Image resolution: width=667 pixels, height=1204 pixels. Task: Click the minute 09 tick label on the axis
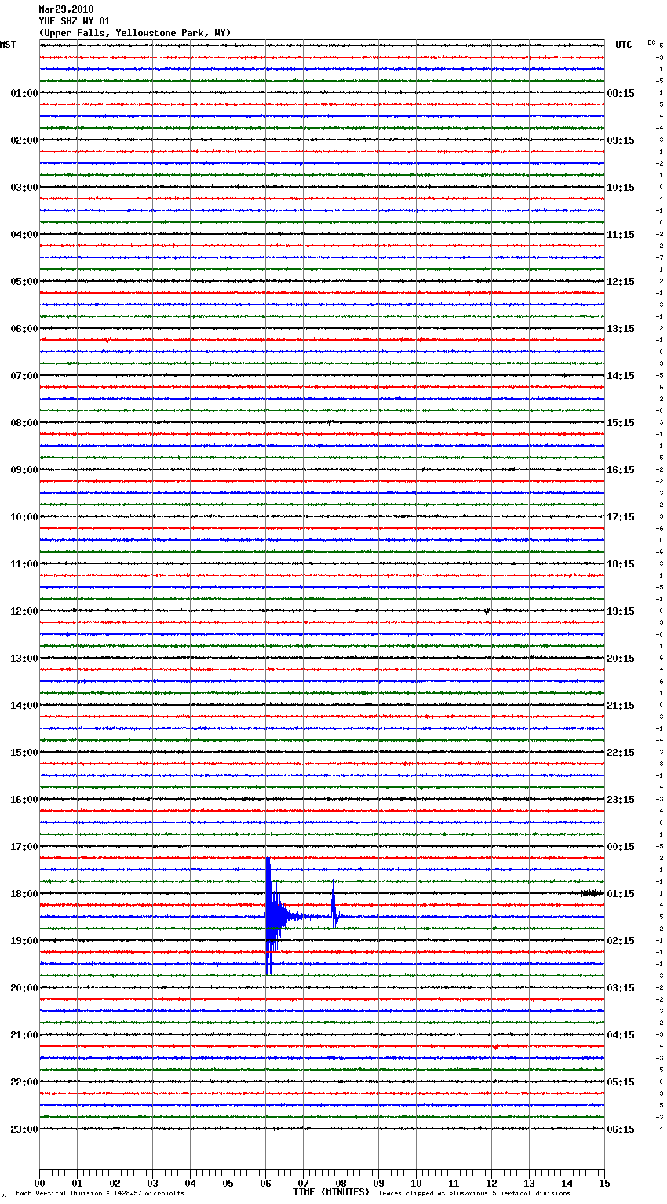point(378,1183)
